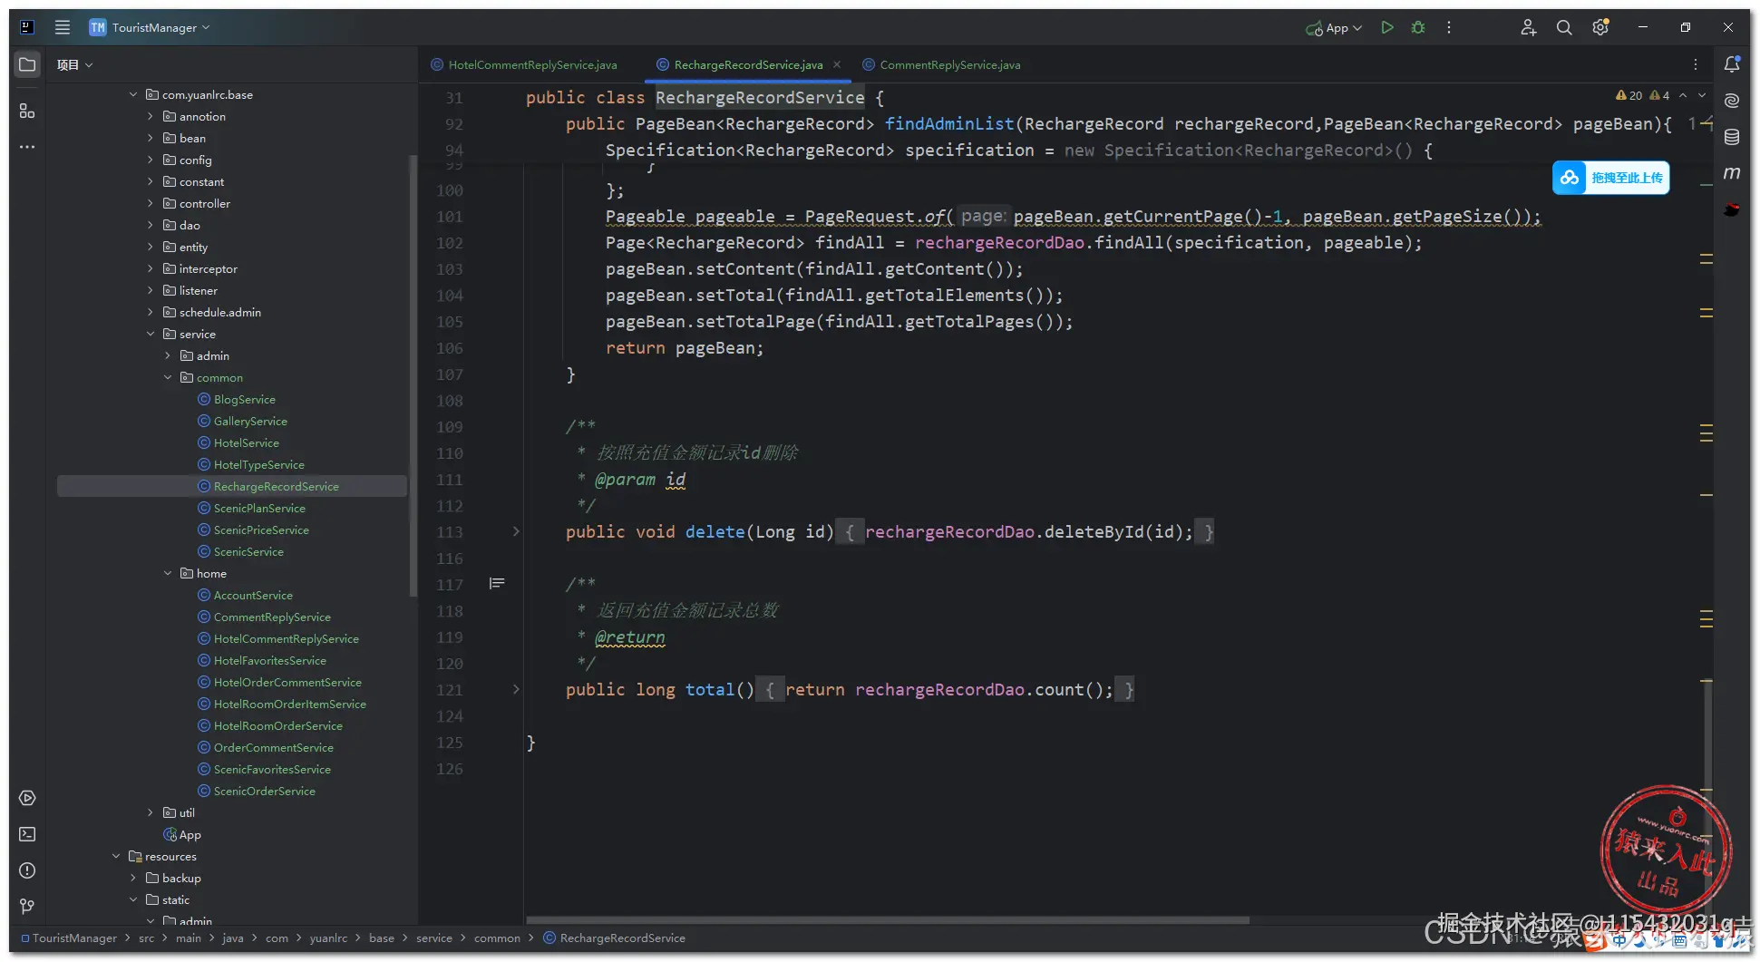Open AccountService in project tree
The width and height of the screenshot is (1760, 962).
(253, 595)
